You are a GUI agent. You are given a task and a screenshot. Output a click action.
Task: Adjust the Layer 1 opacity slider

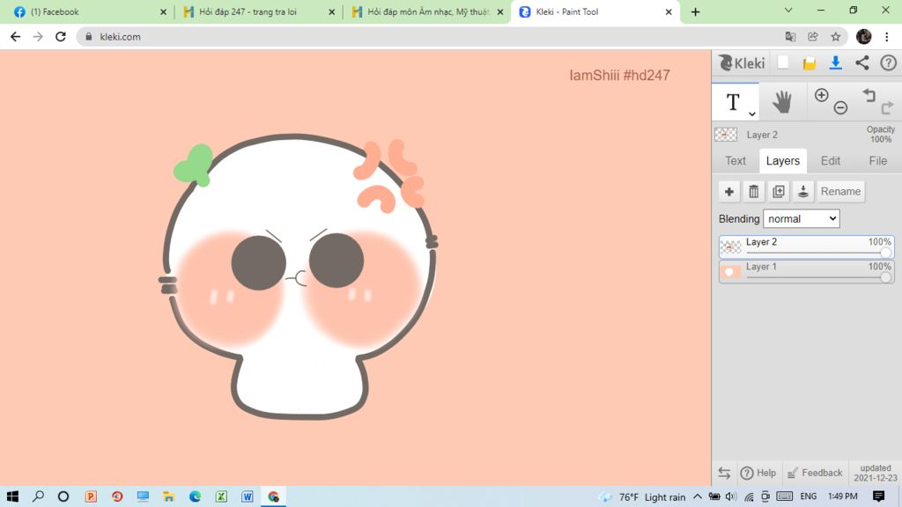click(885, 277)
